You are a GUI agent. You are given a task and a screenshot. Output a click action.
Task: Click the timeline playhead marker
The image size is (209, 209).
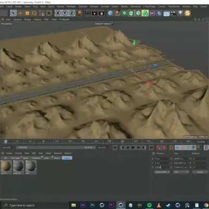coord(6,141)
